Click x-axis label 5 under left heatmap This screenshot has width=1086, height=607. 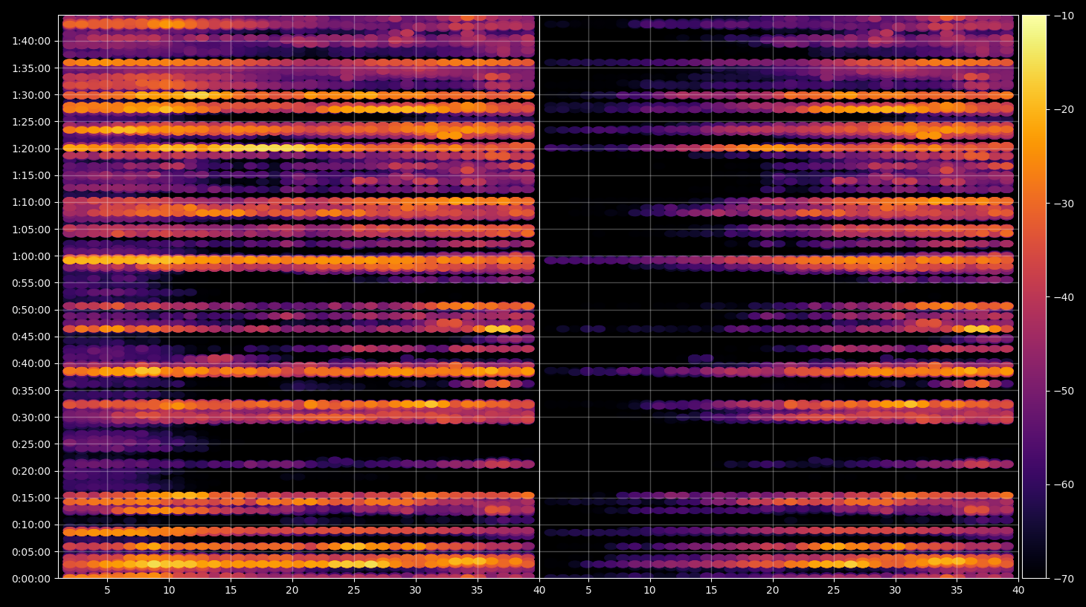coord(107,591)
